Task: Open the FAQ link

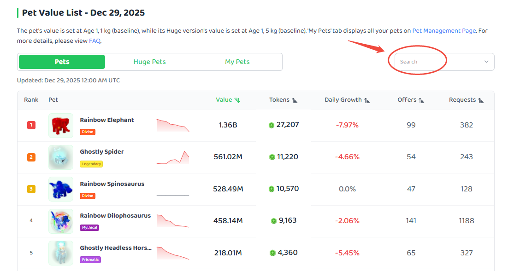Action: coord(95,41)
